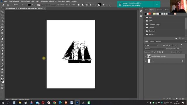Screen dimensions: 187x105
Task: Create new layer in Layers panel
Action: (180, 99)
